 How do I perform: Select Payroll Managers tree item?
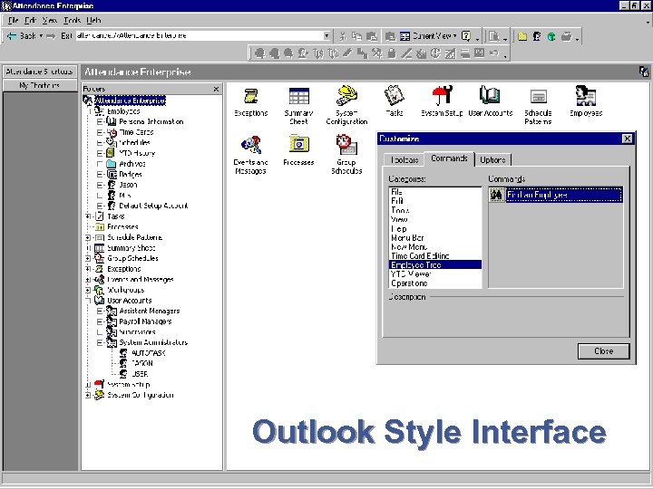[145, 321]
